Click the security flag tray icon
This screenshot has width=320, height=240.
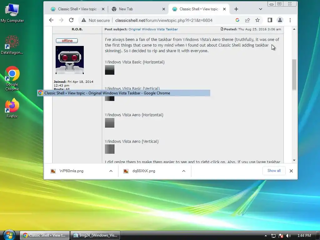(x=281, y=236)
